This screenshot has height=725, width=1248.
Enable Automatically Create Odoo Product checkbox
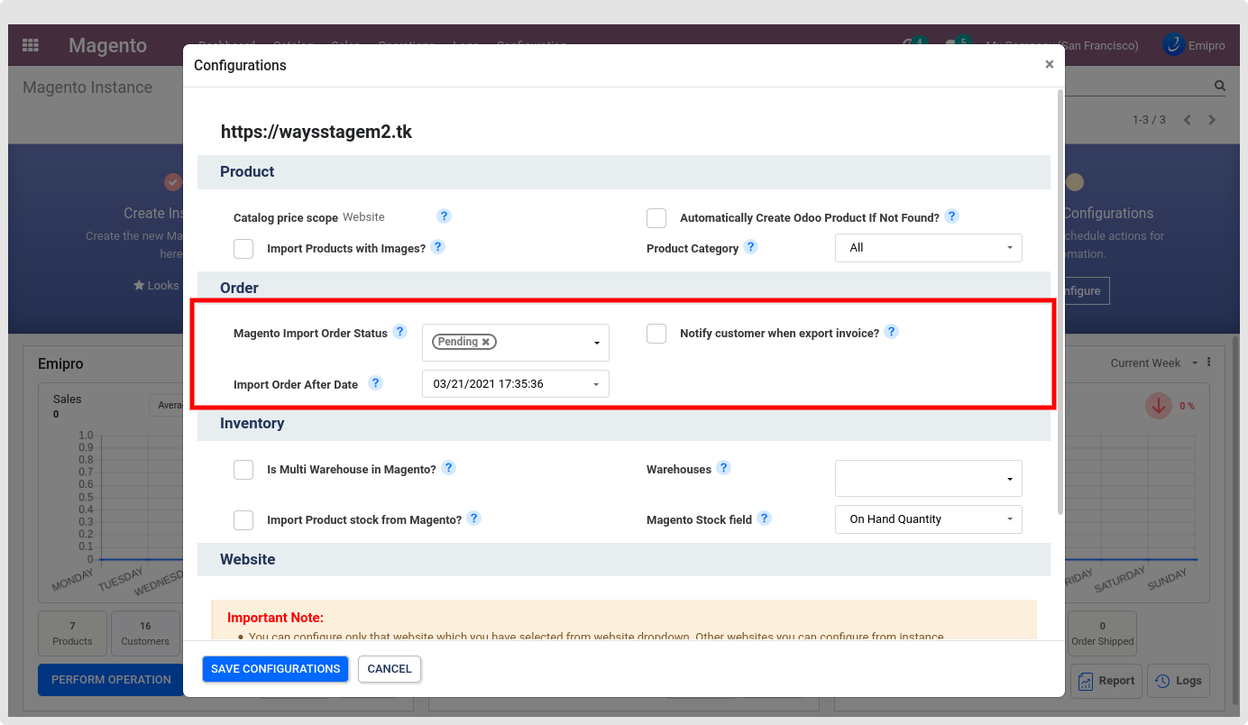pyautogui.click(x=656, y=218)
